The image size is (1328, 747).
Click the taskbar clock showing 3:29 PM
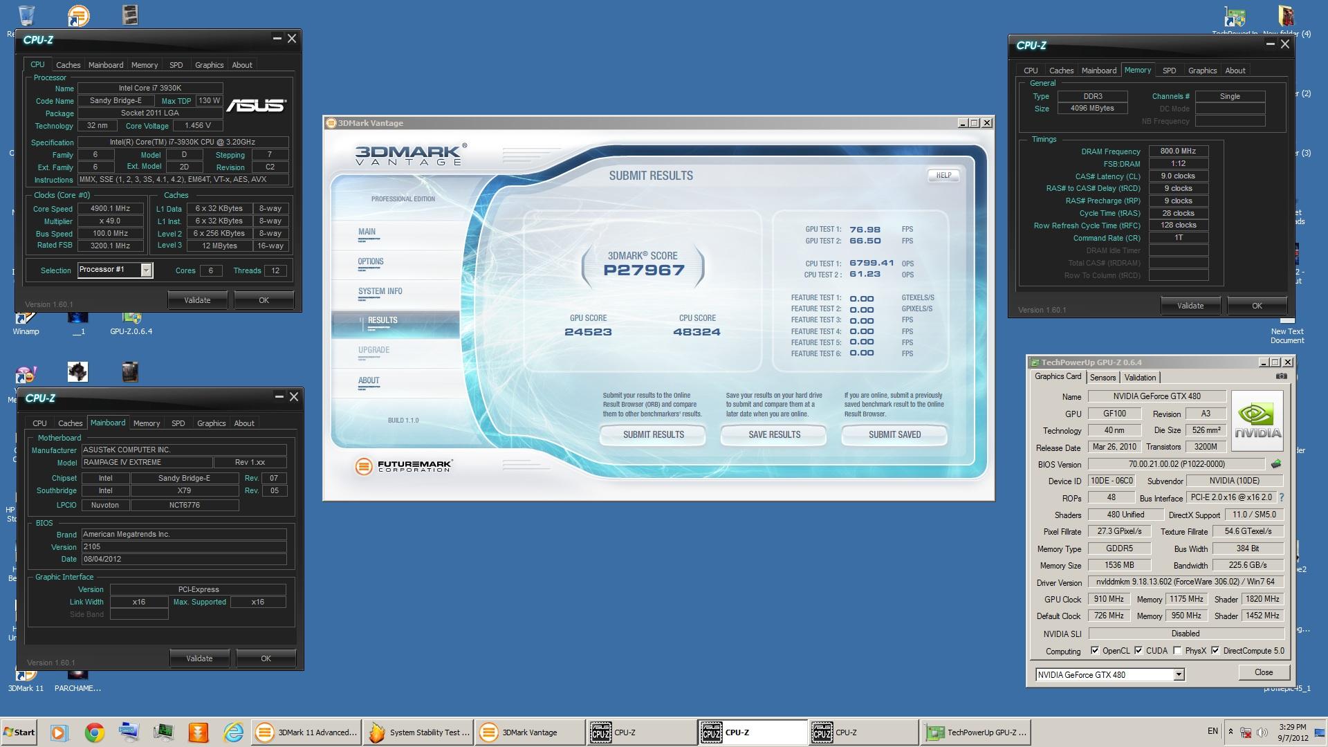pos(1293,732)
